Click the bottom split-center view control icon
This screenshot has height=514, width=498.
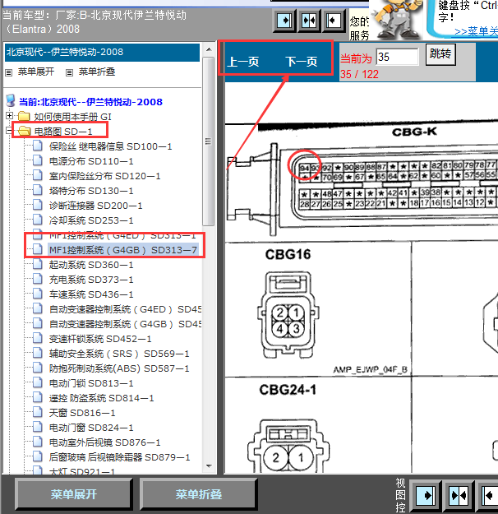[459, 495]
